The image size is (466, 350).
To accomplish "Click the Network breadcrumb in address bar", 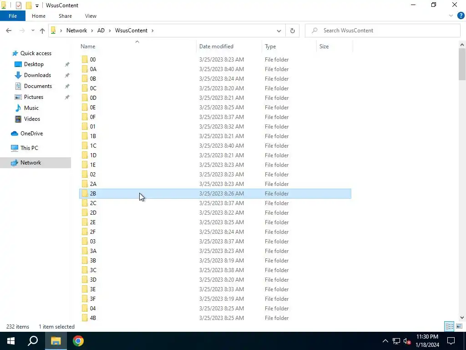I will click(76, 31).
